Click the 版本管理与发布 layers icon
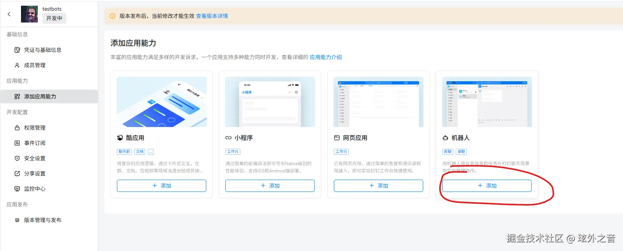This screenshot has height=251, width=623. point(17,220)
